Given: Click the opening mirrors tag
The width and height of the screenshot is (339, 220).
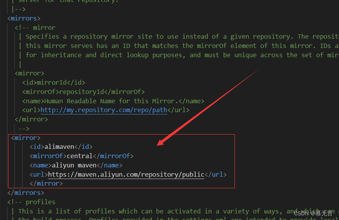Looking at the screenshot, I should (24, 19).
